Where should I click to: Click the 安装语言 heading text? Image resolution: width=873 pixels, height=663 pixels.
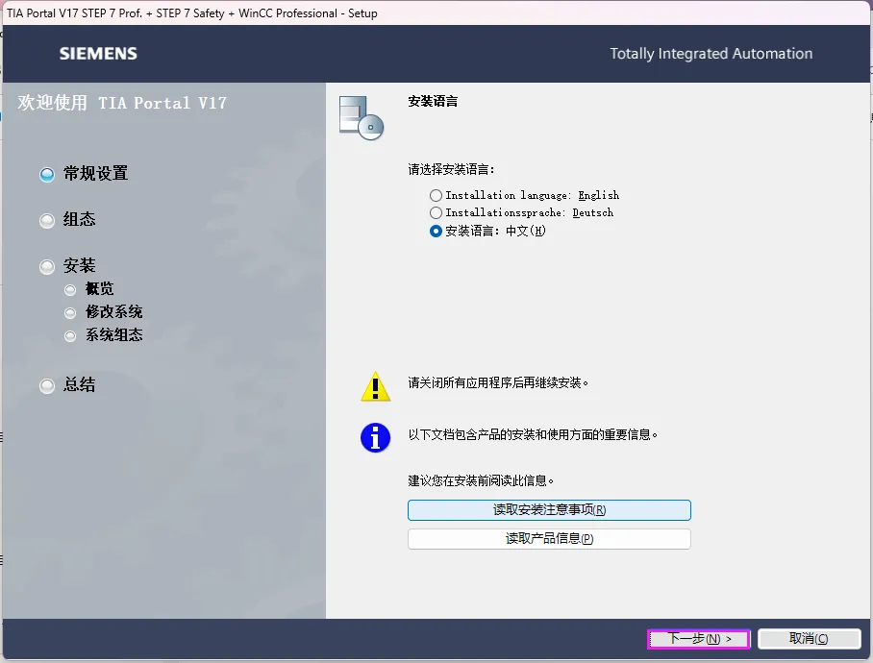(x=433, y=101)
